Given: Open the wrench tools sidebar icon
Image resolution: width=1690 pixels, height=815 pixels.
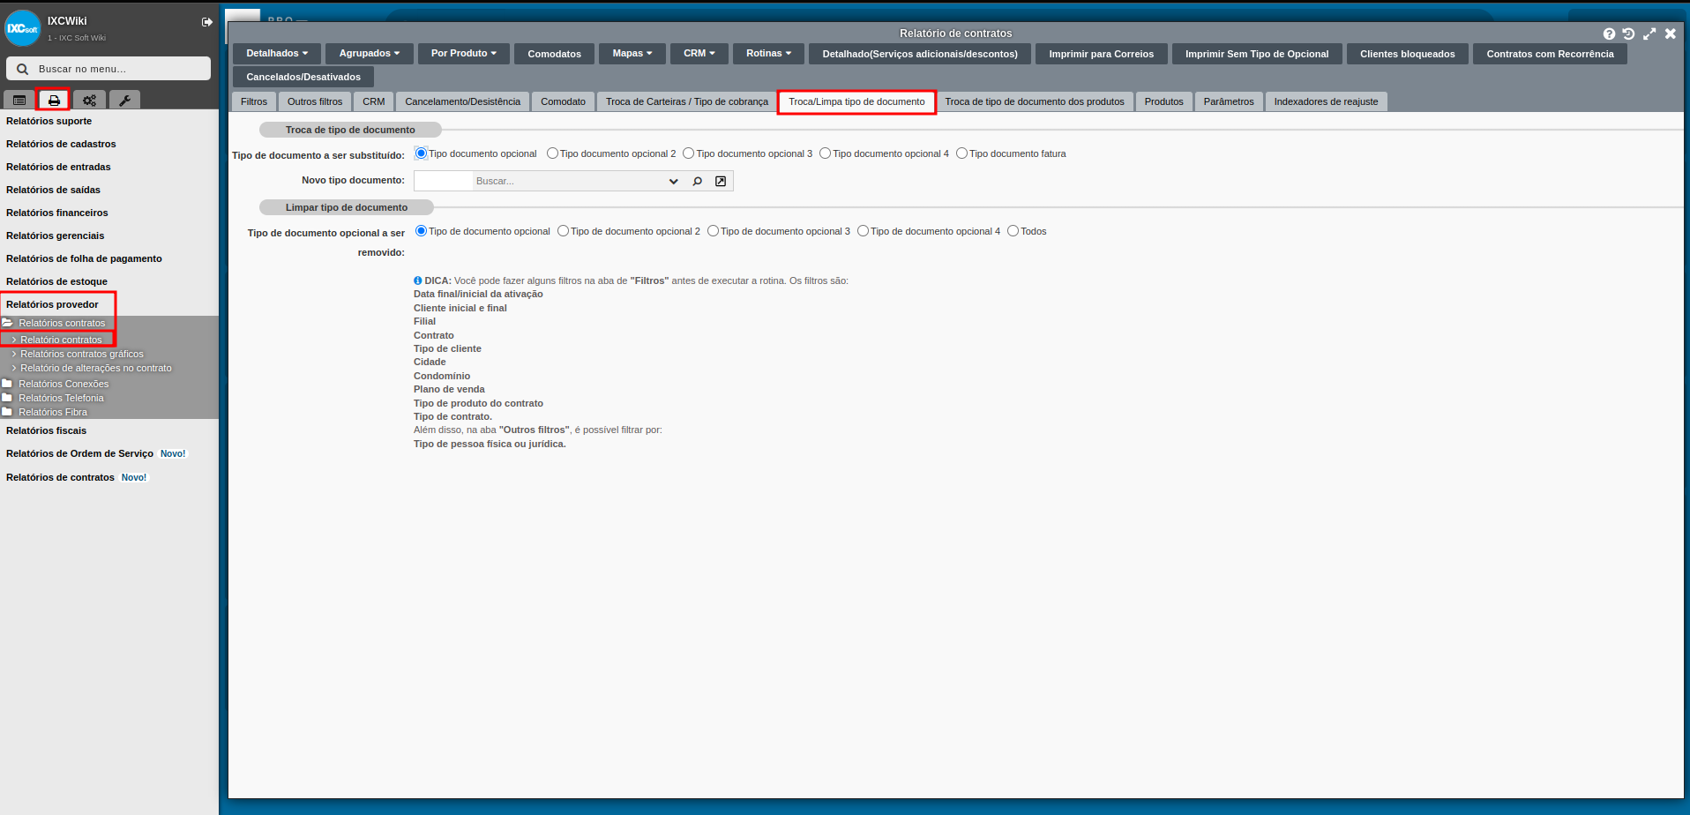Looking at the screenshot, I should point(124,101).
